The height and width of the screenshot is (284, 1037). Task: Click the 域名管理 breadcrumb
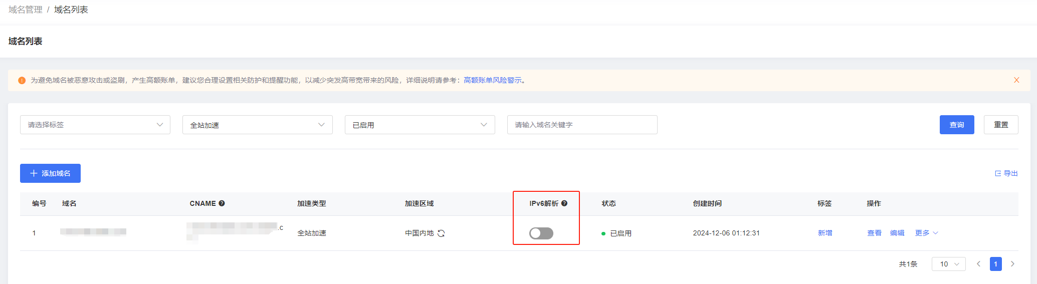[x=26, y=10]
